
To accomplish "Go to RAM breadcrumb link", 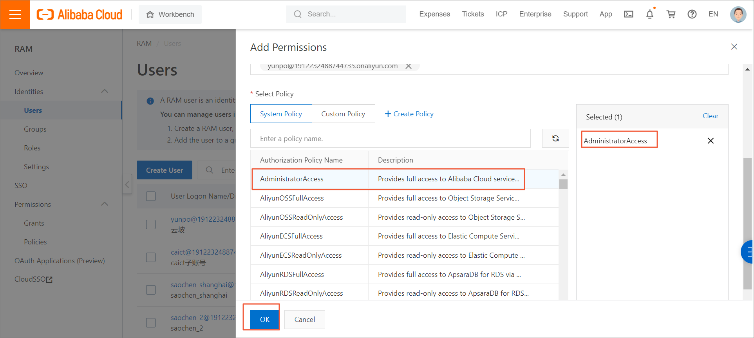I will pyautogui.click(x=144, y=43).
